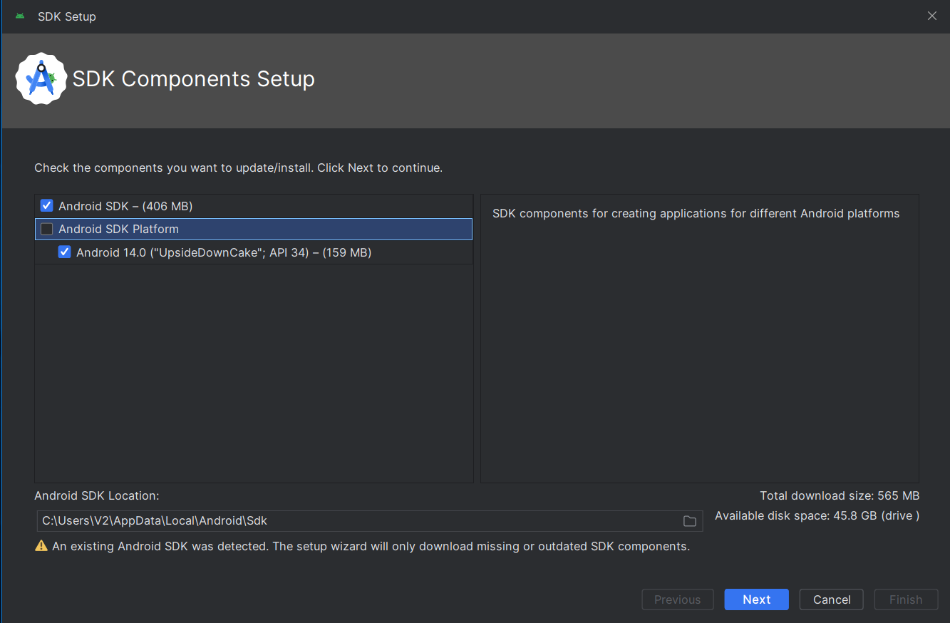Click Next to continue setup
This screenshot has width=950, height=623.
pos(756,599)
